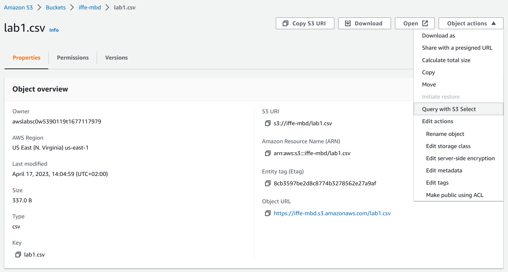Viewport: 508px width, 272px height.
Task: Go to Amazon S3 breadcrumb link
Action: point(18,7)
